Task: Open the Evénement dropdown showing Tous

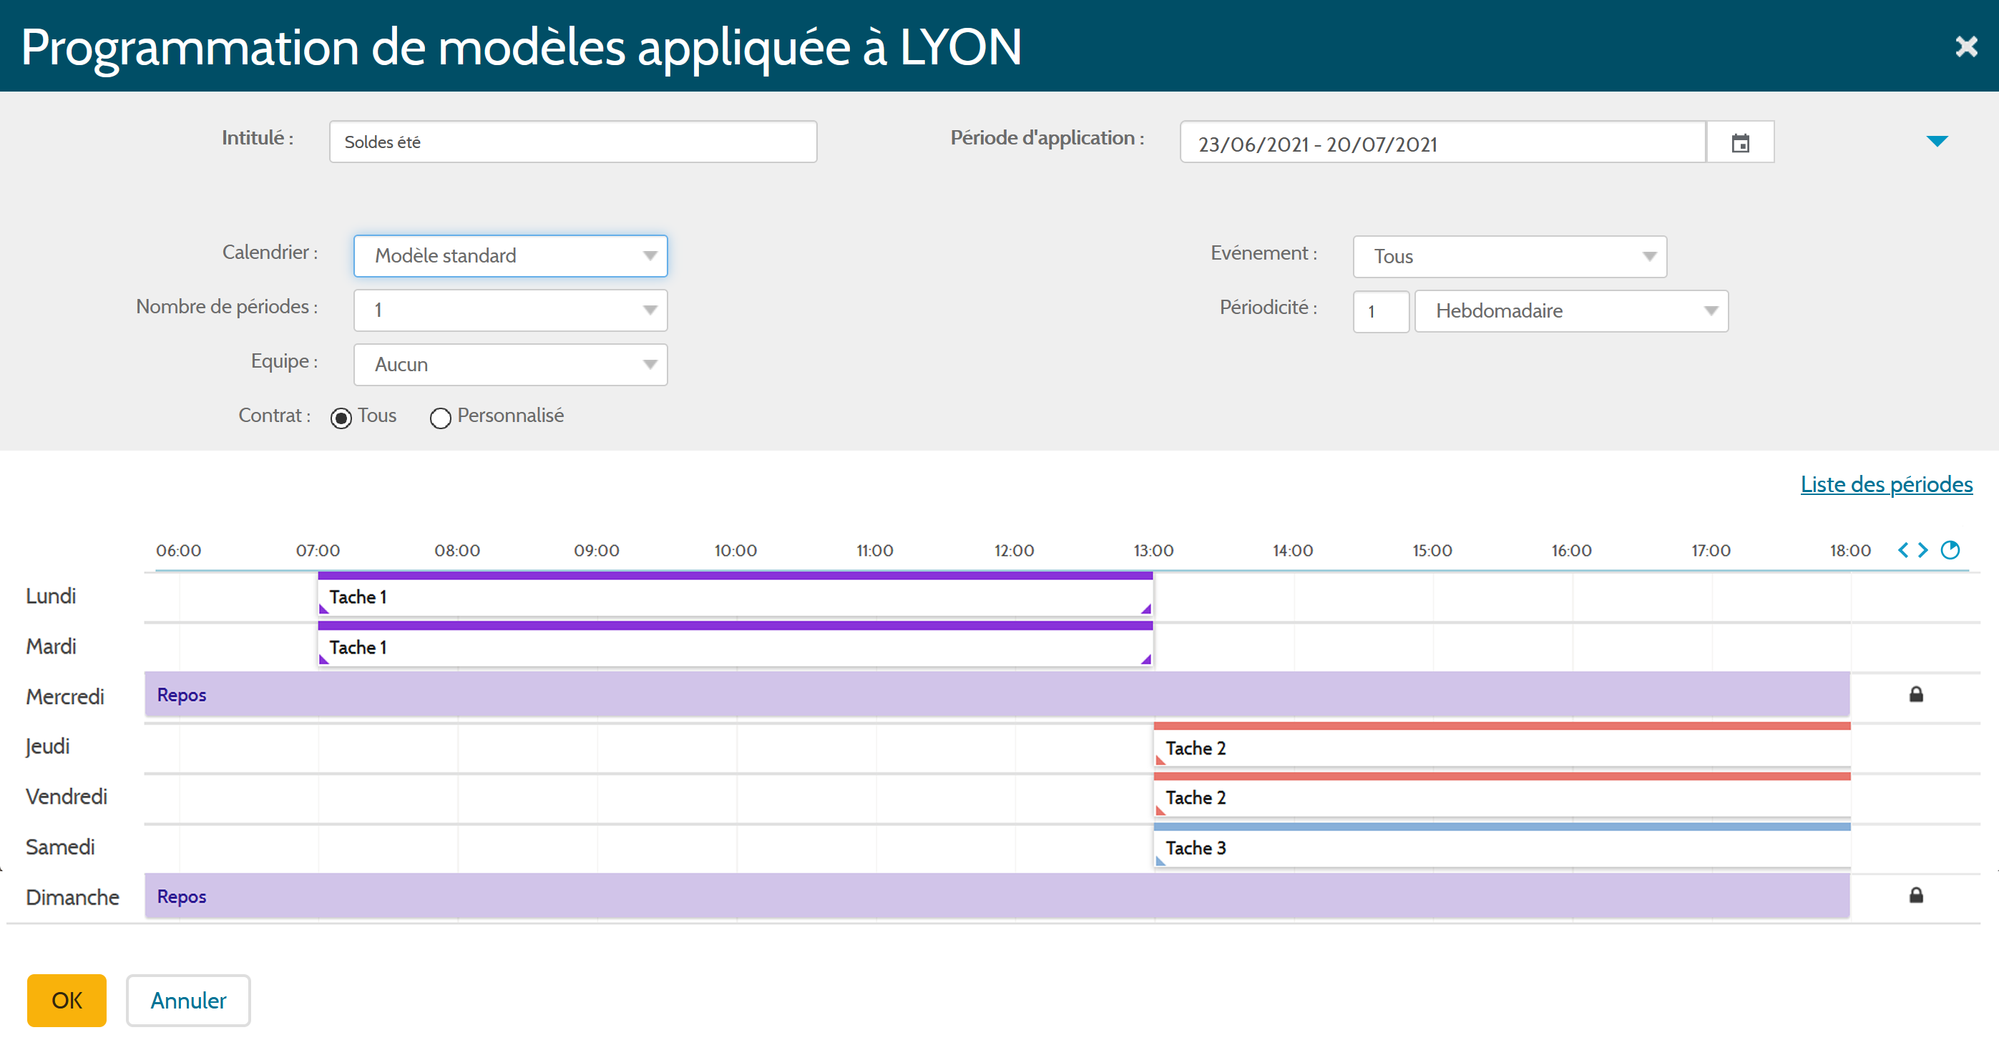Action: click(1509, 257)
